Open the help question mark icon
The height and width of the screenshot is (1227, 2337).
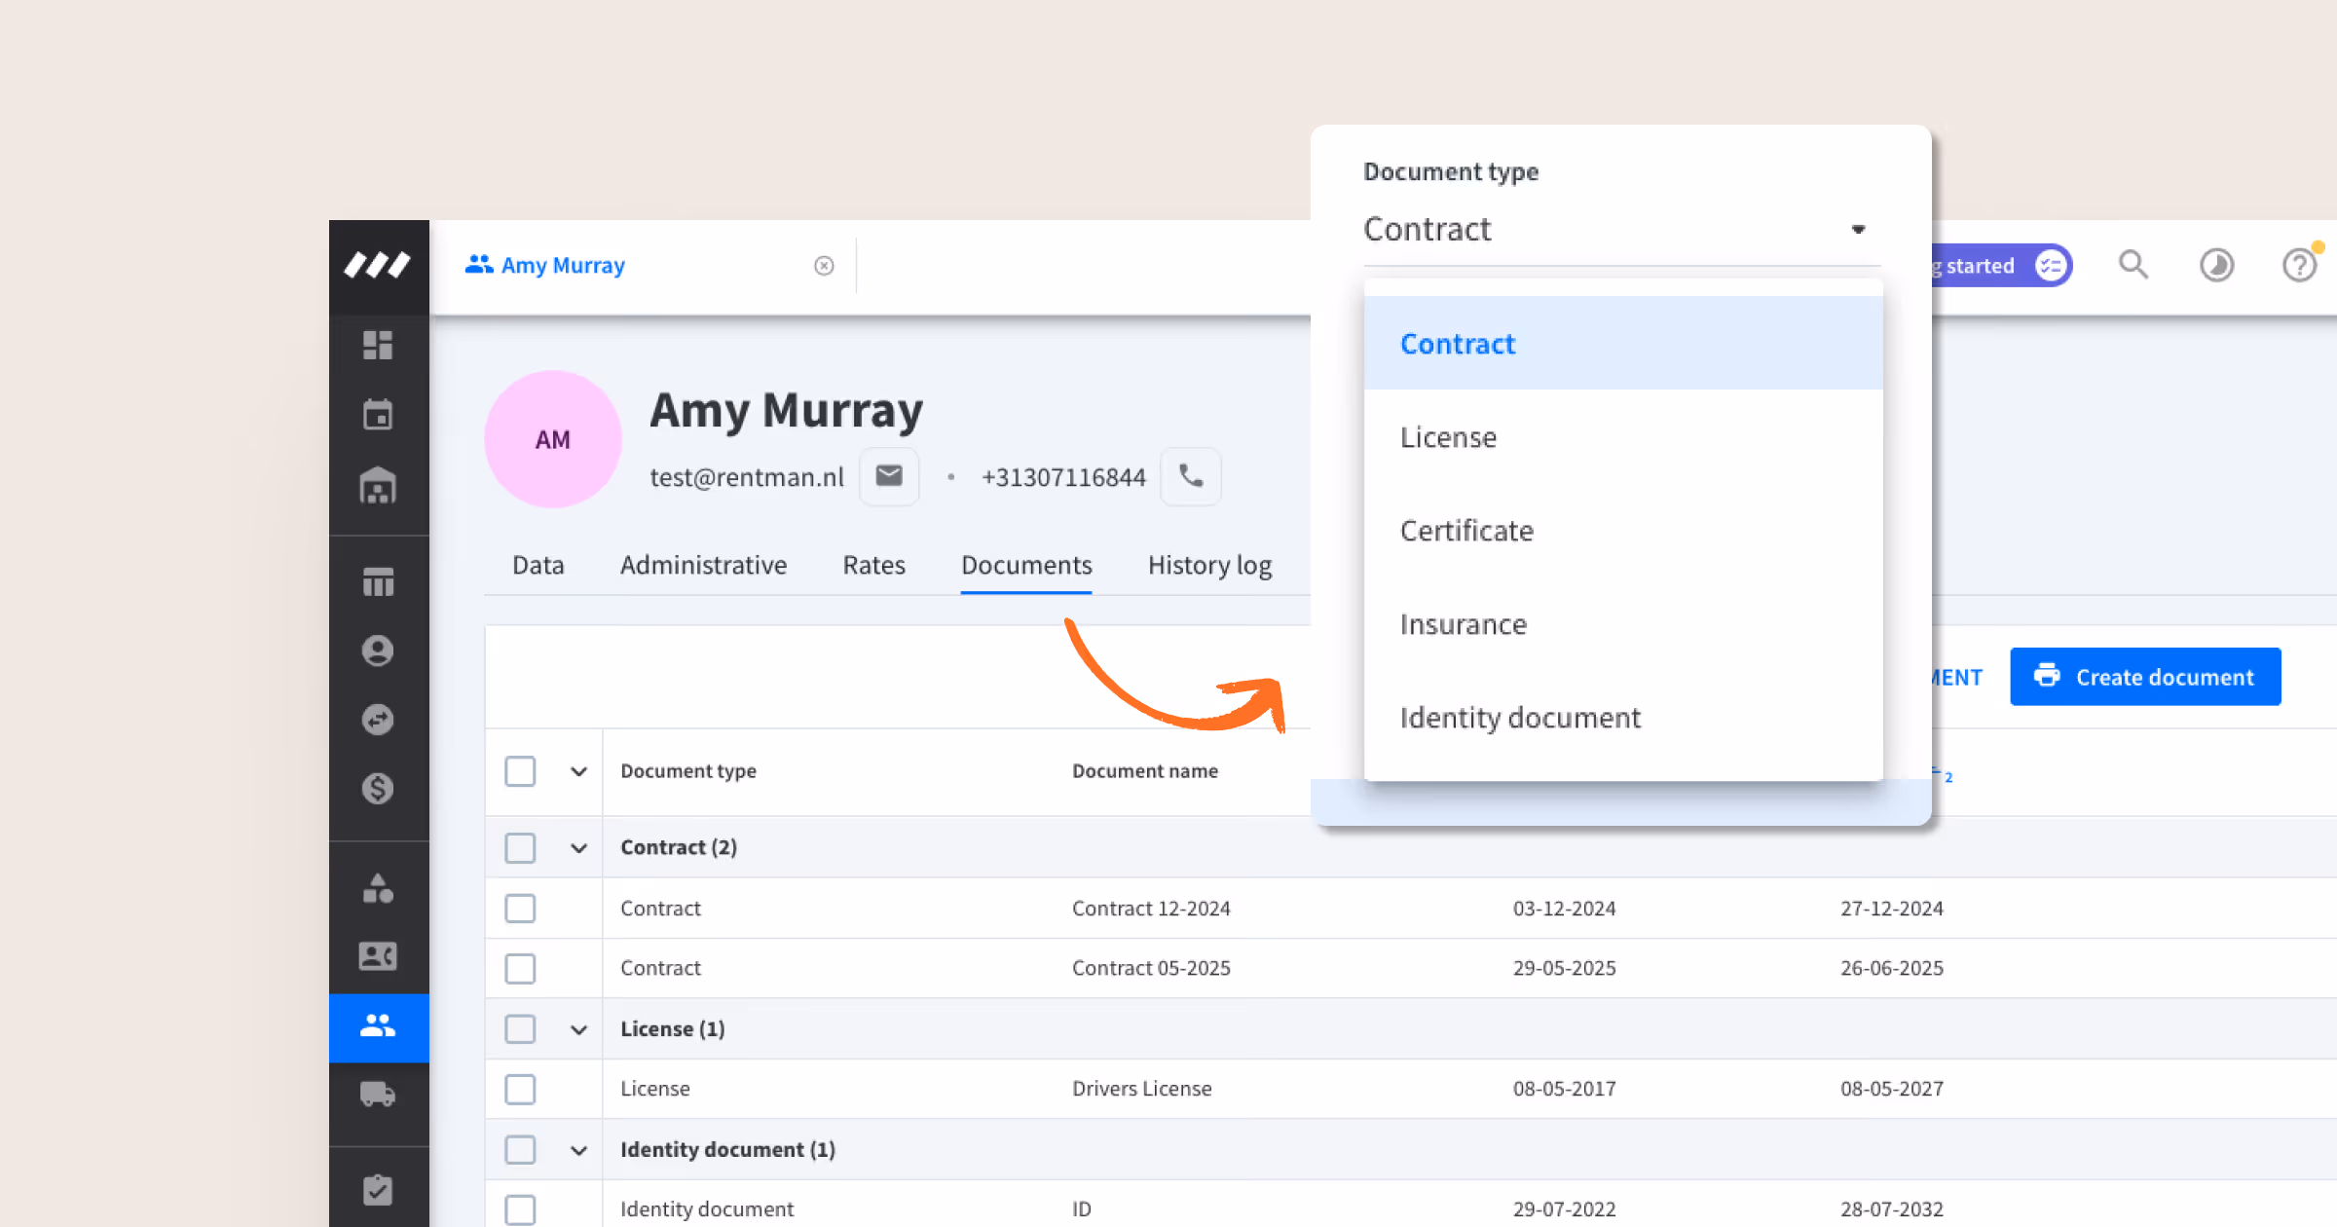point(2300,265)
